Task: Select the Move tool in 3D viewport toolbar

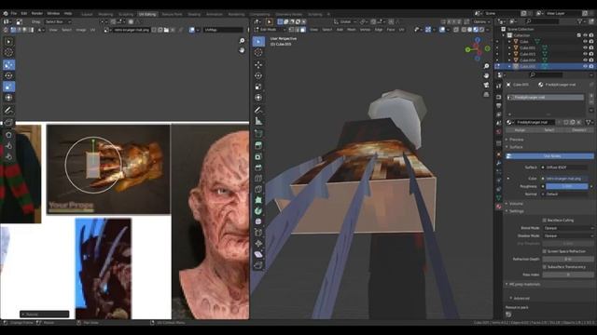Action: 258,64
